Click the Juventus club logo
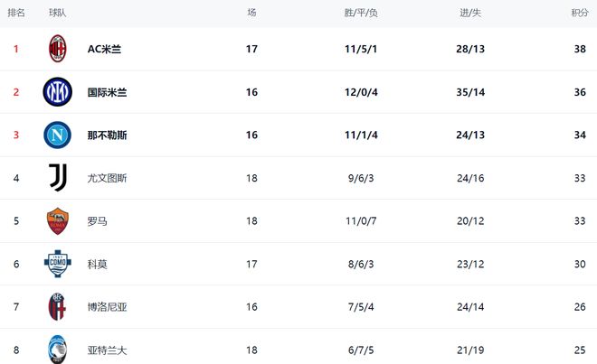The image size is (597, 364). pos(57,178)
